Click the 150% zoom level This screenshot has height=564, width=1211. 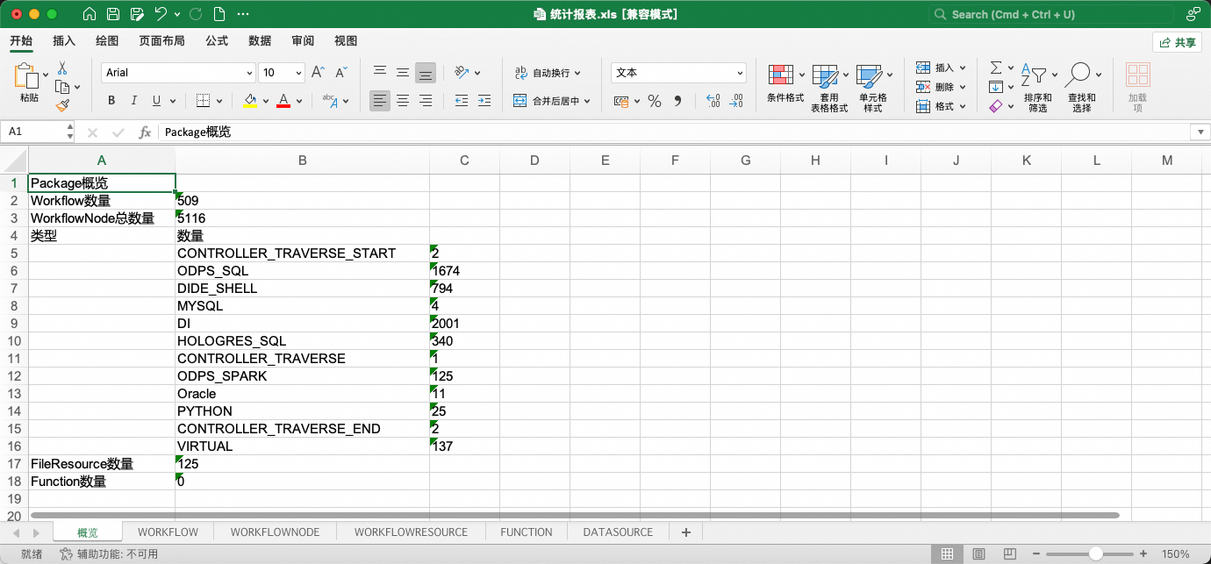point(1175,554)
